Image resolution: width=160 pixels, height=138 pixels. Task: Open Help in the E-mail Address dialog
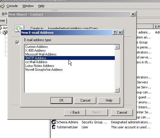point(109,100)
